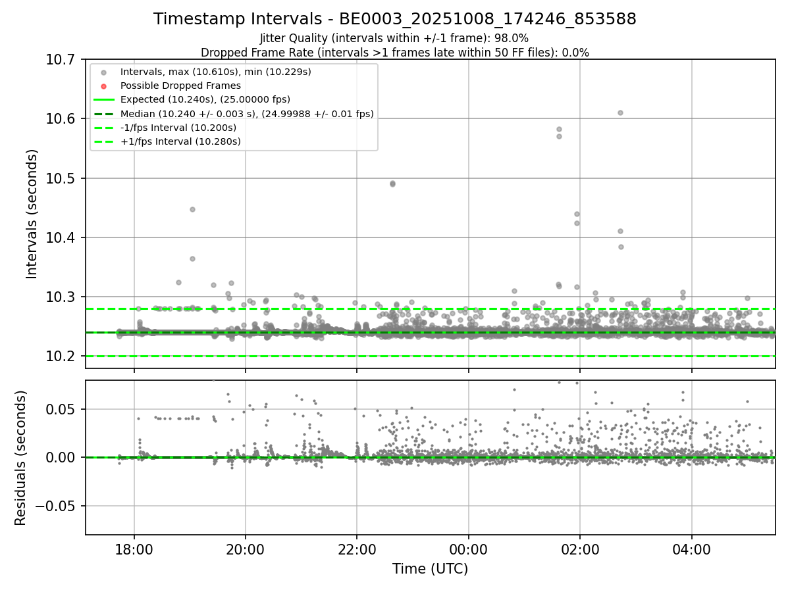Click the 'Dropped Frame Rate' subtitle line
The width and height of the screenshot is (790, 592).
click(x=395, y=52)
